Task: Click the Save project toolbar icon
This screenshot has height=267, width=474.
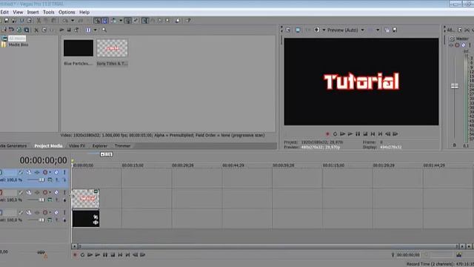Action: pyautogui.click(x=7, y=21)
